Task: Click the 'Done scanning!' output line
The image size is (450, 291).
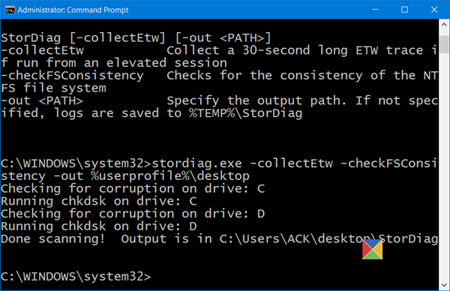Action: [219, 238]
